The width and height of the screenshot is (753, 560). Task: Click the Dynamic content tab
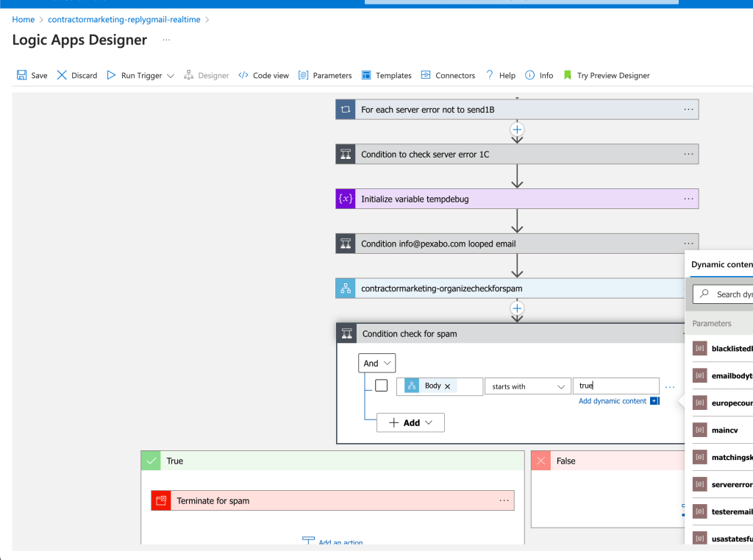tap(721, 264)
